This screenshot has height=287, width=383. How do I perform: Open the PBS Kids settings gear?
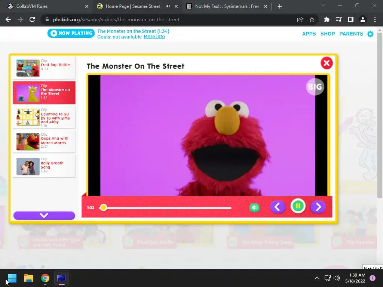pos(370,34)
